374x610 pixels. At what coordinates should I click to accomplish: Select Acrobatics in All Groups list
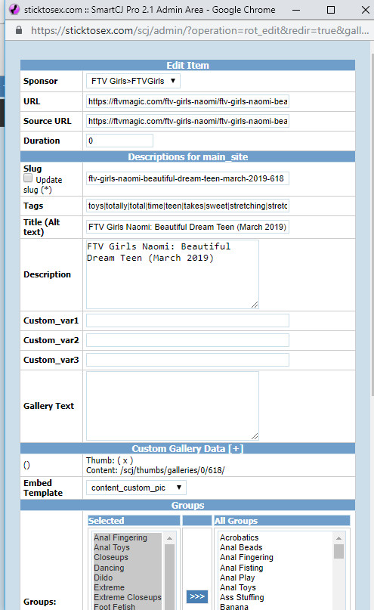coord(239,537)
